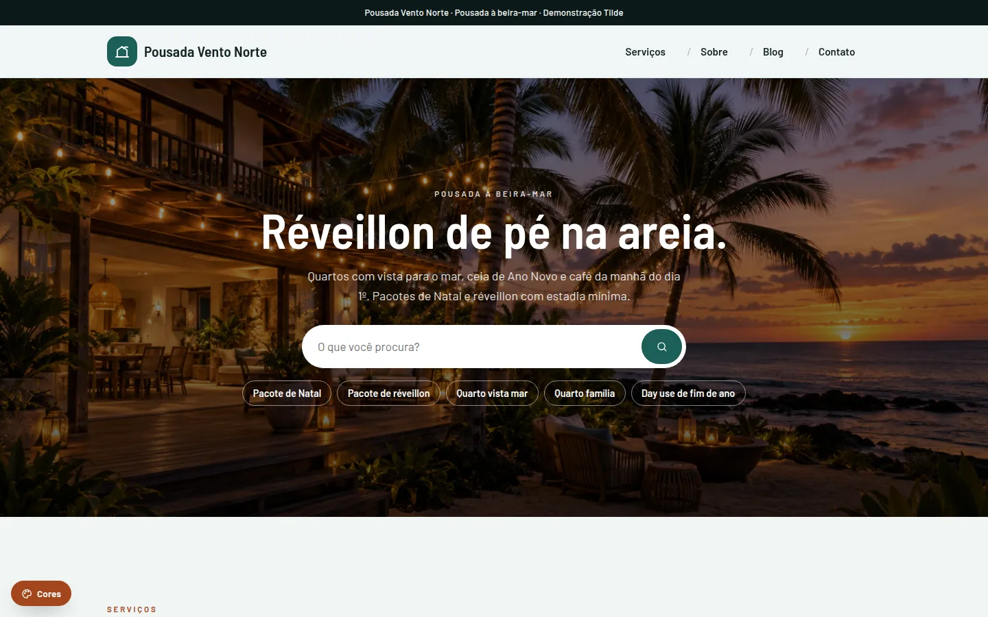Go to the Sobre page
Viewport: 988px width, 617px height.
714,52
